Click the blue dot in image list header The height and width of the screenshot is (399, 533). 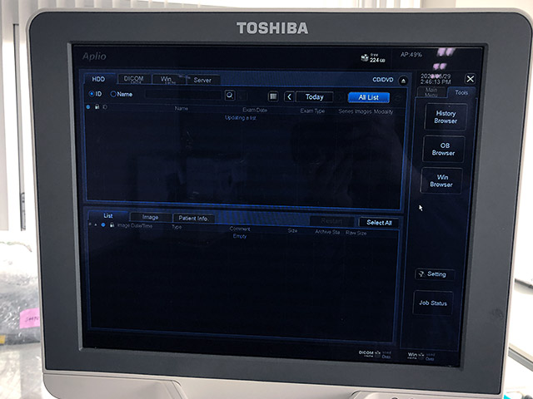click(103, 224)
